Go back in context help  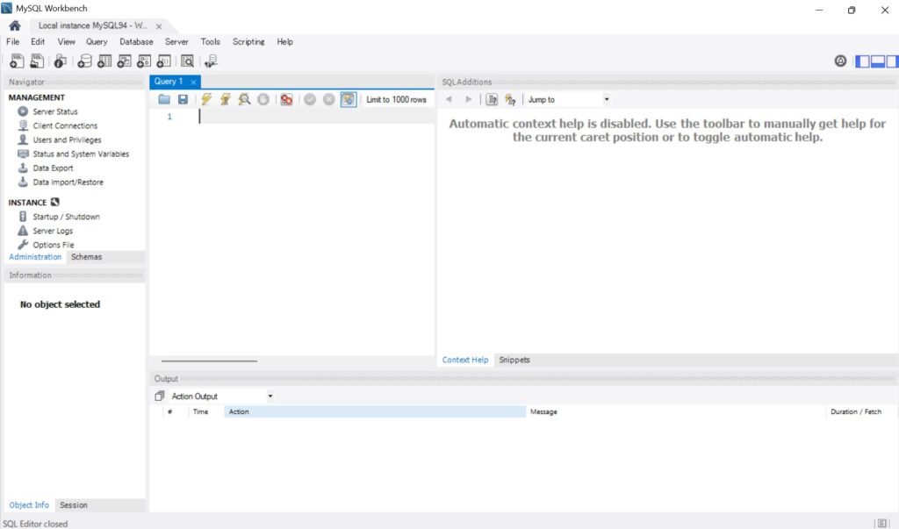[x=449, y=99]
